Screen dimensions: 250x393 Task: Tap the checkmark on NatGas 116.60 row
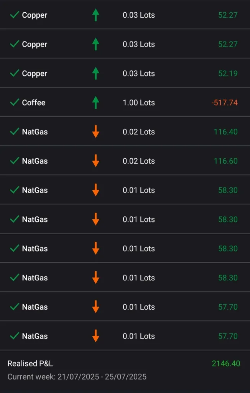click(15, 161)
